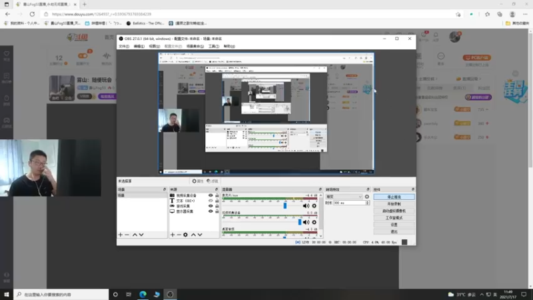Image resolution: width=533 pixels, height=300 pixels.
Task: Click the 停止推流 stop streaming button
Action: 394,197
